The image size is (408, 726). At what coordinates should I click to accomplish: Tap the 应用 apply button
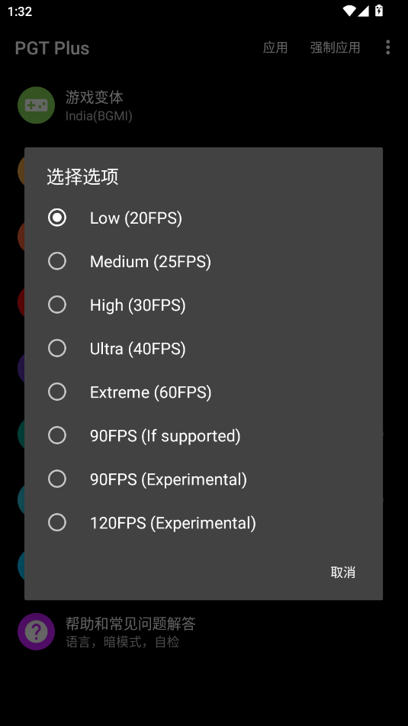[x=275, y=47]
